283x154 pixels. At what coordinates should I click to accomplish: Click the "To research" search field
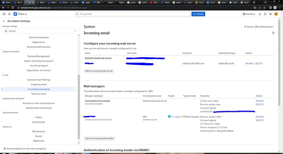coord(133,14)
